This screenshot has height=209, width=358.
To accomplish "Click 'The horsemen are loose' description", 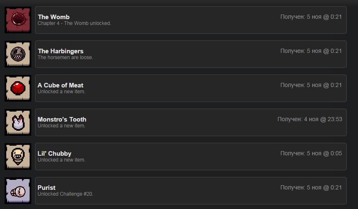I will [65, 57].
